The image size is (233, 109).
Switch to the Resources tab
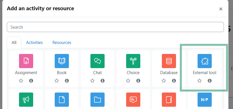pyautogui.click(x=62, y=43)
